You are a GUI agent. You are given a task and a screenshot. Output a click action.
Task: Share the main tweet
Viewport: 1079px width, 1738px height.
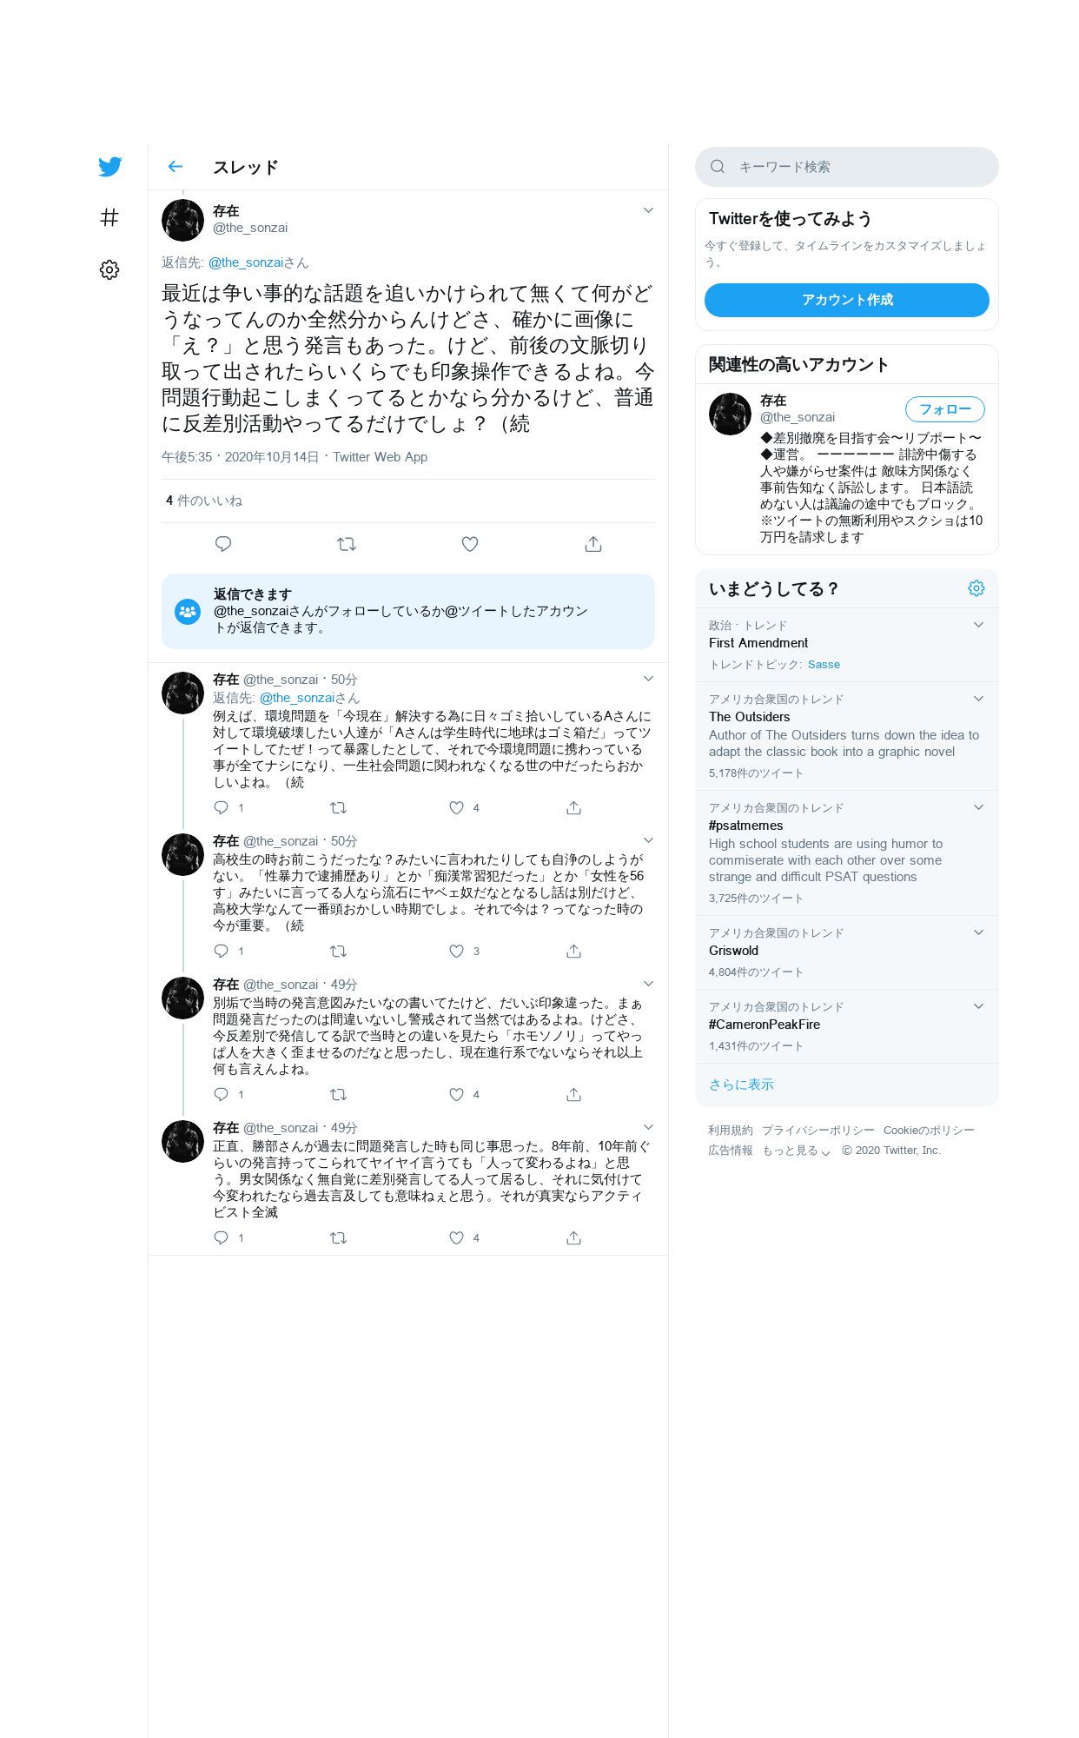click(593, 544)
